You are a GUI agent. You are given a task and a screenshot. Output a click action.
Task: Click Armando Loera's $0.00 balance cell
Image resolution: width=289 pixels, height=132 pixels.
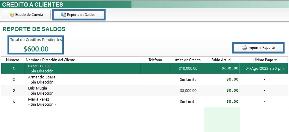pyautogui.click(x=222, y=79)
